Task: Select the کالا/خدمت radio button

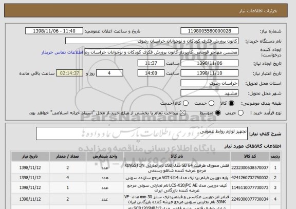Action: tap(186, 103)
